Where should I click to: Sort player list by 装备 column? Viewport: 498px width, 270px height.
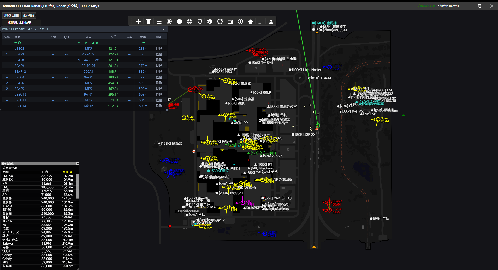129,37
